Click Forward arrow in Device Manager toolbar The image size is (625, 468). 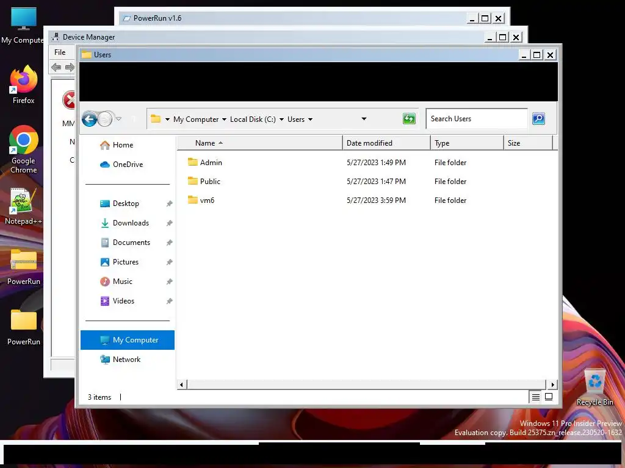tap(70, 67)
